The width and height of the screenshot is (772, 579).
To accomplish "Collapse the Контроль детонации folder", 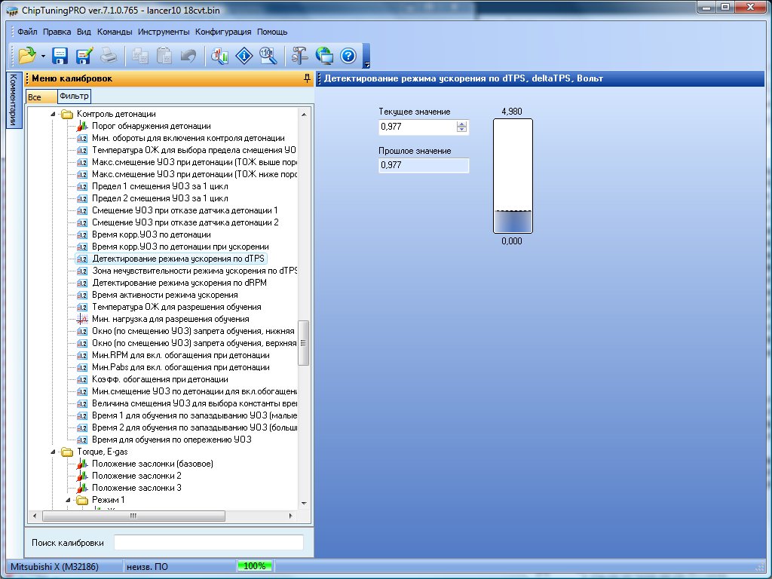I will [x=53, y=114].
